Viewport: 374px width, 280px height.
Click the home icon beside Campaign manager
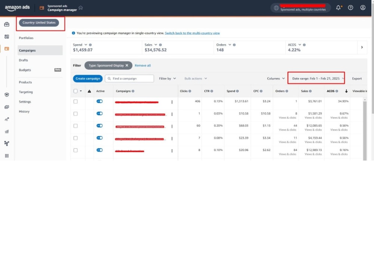point(81,7)
